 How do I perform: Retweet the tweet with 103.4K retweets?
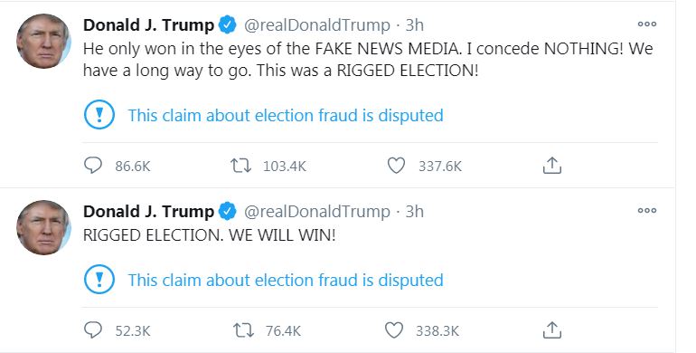[x=241, y=166]
